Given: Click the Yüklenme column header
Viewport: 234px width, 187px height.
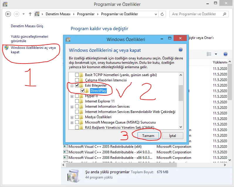Looking at the screenshot, I should click(x=220, y=62).
